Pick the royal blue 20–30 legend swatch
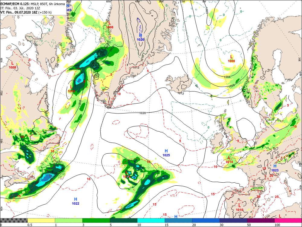The height and width of the screenshot is (227, 302). (x=206, y=220)
